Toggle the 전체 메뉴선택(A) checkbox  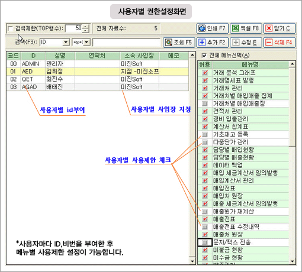pos(204,56)
